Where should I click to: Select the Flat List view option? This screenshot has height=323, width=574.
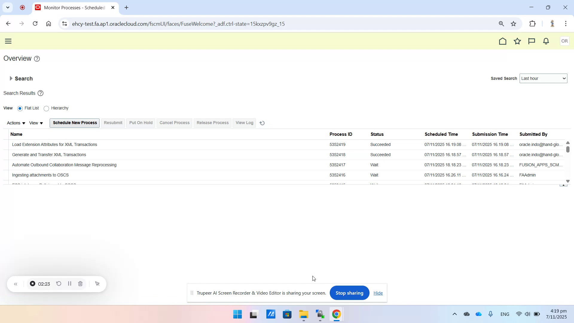click(20, 108)
